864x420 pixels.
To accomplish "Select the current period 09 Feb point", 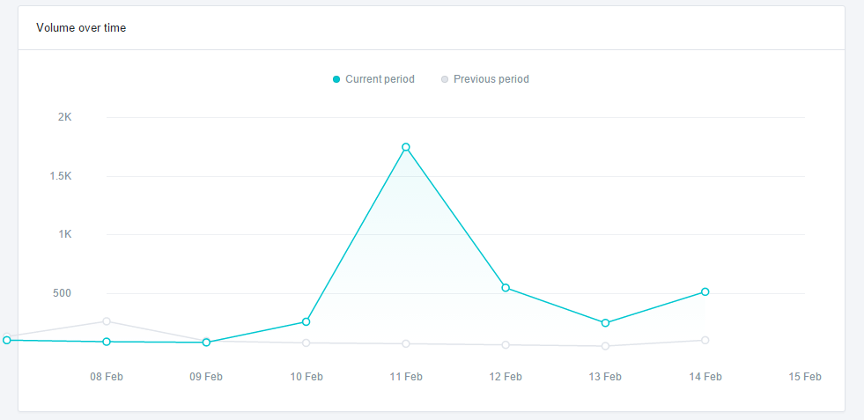I will point(206,343).
